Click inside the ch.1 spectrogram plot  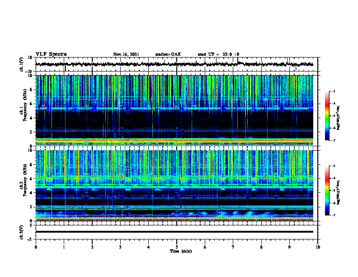(174, 110)
